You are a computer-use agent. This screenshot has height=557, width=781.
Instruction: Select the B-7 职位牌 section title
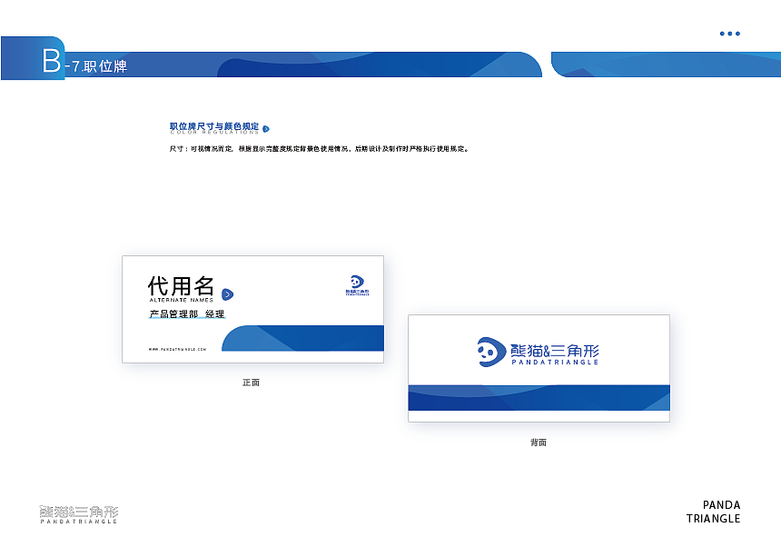tap(86, 66)
